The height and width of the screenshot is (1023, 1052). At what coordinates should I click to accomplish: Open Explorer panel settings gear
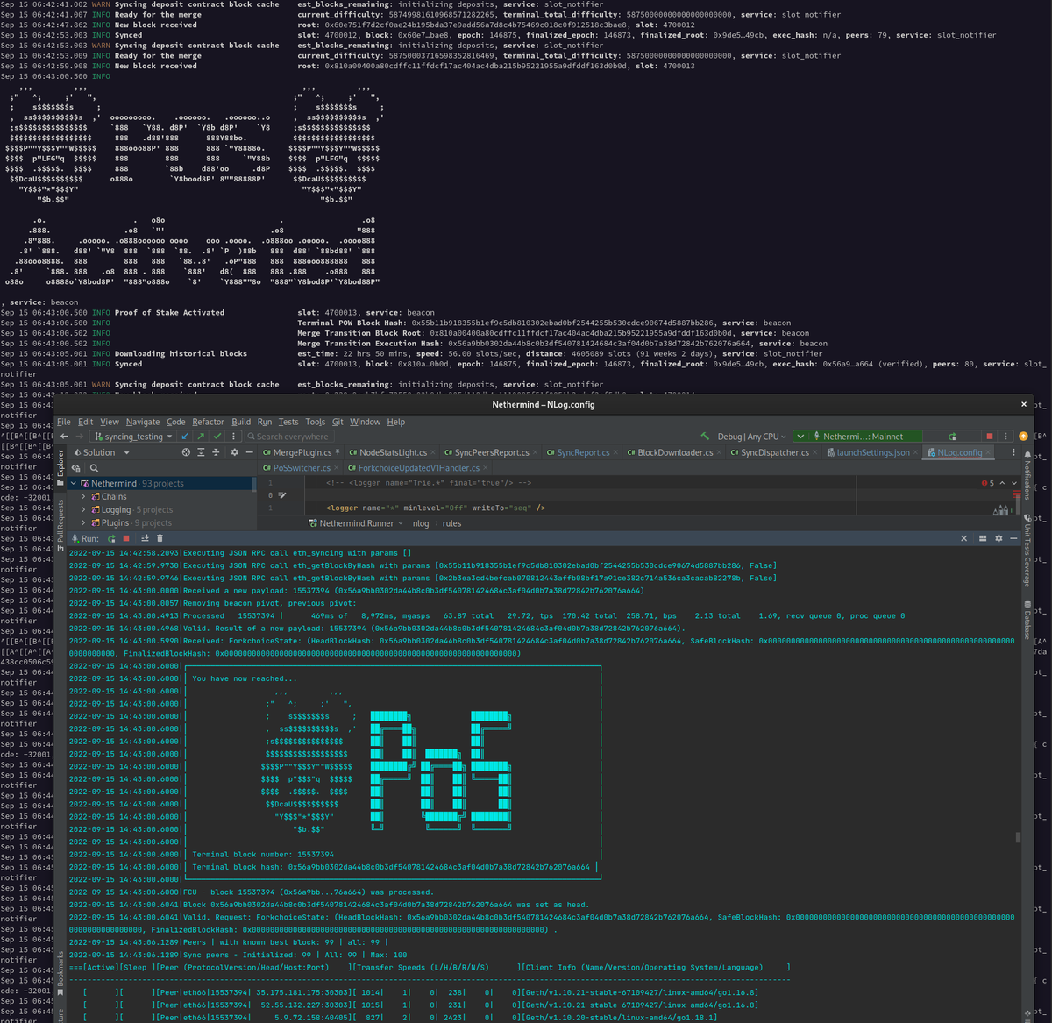234,453
